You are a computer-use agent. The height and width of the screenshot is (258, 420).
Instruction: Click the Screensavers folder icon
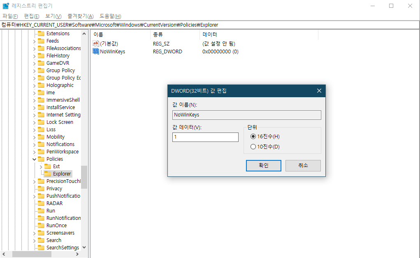(x=41, y=233)
